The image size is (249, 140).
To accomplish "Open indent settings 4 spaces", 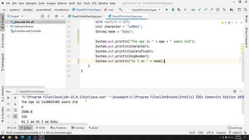I will point(221,133).
